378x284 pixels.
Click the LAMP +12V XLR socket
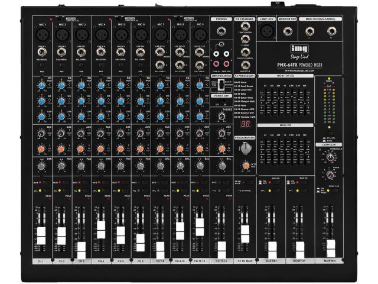(267, 31)
